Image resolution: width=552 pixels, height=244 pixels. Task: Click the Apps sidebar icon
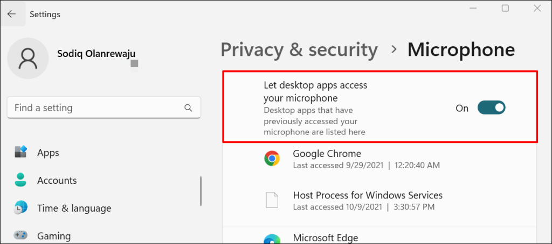[21, 153]
